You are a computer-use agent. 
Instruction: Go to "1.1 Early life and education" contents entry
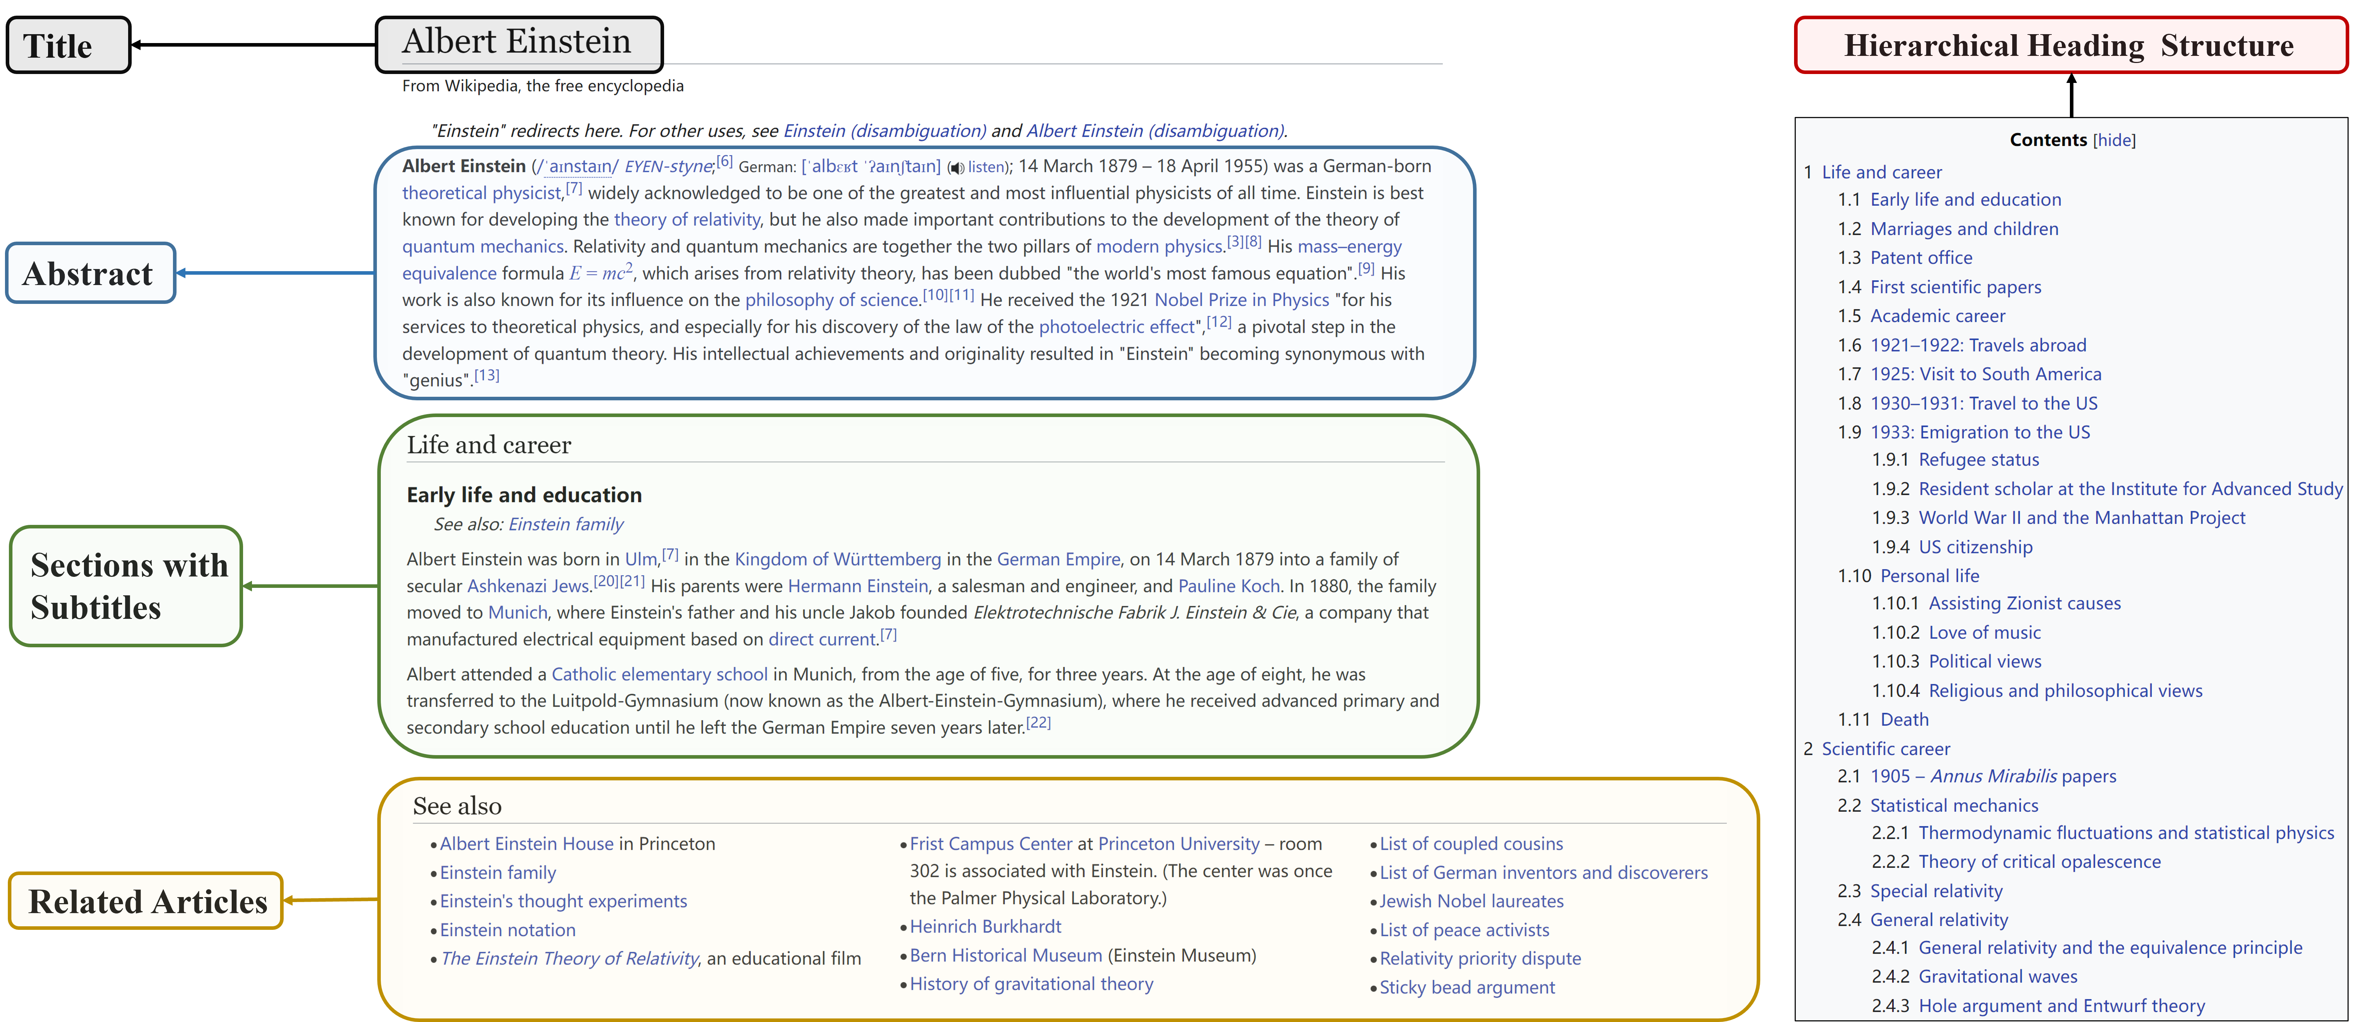[x=1950, y=200]
